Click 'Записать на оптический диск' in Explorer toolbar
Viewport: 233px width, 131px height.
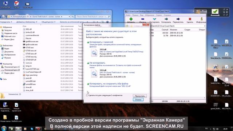pyautogui.click(x=72, y=22)
